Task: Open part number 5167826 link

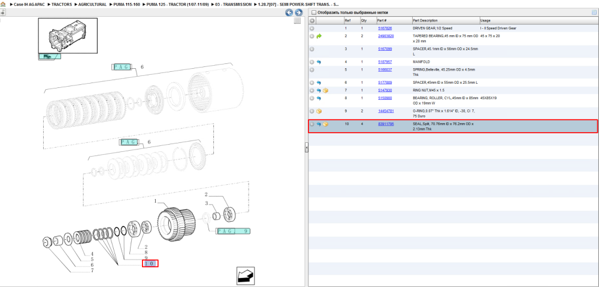Action: tap(385, 28)
